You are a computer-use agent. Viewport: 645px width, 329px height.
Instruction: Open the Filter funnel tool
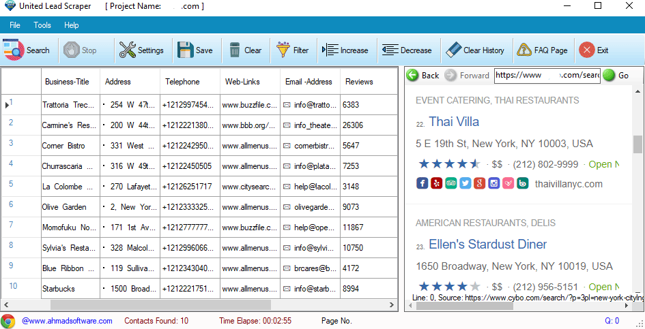pos(283,50)
